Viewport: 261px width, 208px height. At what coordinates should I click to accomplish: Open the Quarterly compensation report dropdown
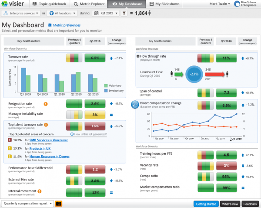[x=27, y=204]
